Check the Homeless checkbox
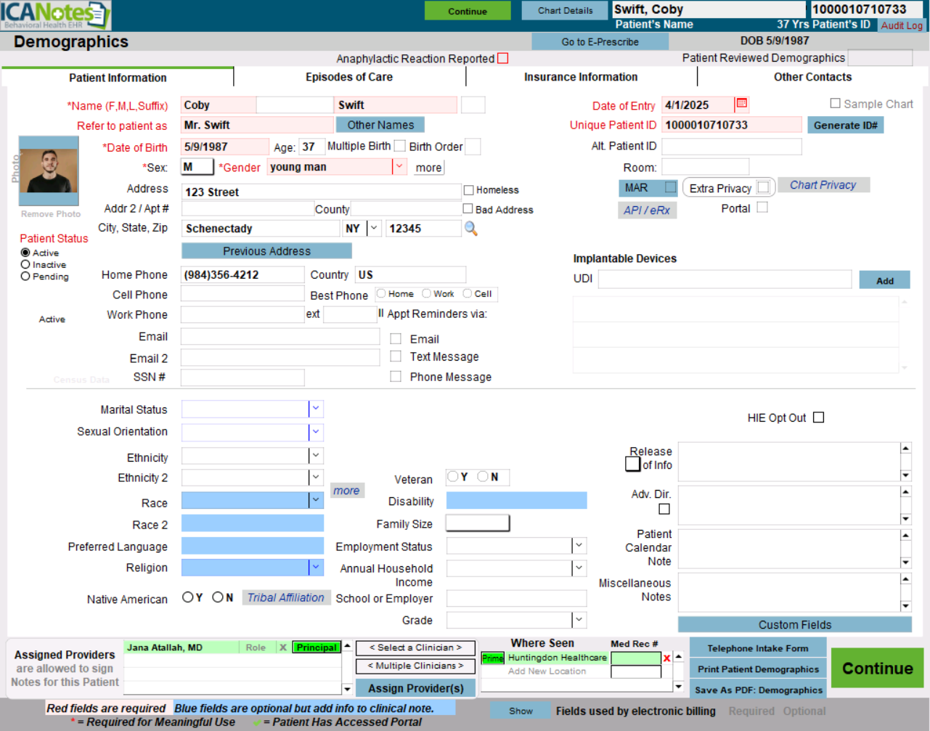 469,190
